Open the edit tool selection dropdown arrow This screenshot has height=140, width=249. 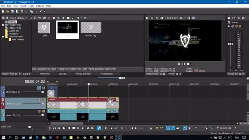click(x=103, y=128)
